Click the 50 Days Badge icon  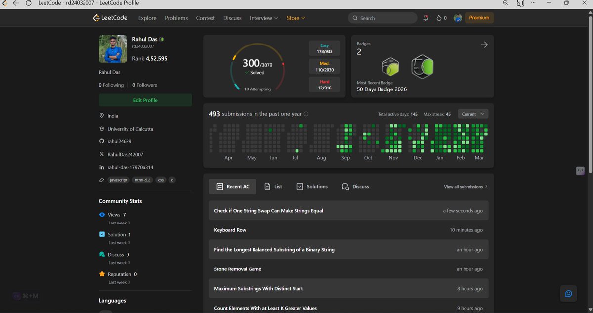tap(423, 66)
